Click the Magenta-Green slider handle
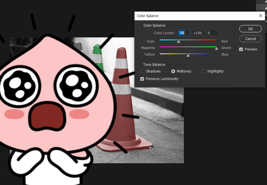267x185 pixels. pyautogui.click(x=217, y=48)
